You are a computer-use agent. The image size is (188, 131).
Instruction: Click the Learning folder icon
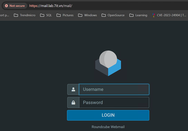[x=131, y=15]
